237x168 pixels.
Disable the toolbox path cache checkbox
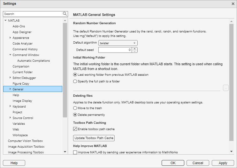(x=75, y=129)
